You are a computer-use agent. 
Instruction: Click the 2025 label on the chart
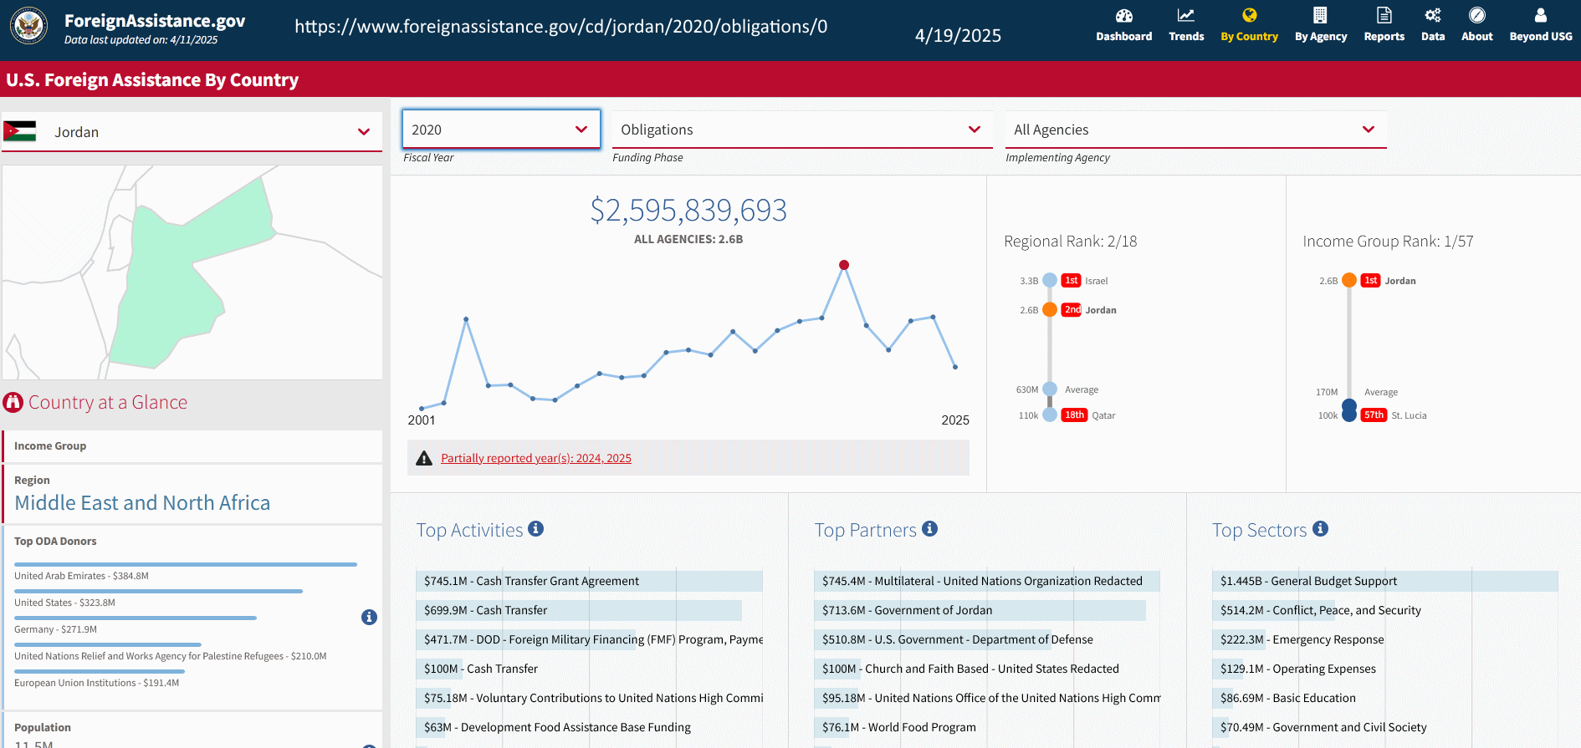[955, 420]
